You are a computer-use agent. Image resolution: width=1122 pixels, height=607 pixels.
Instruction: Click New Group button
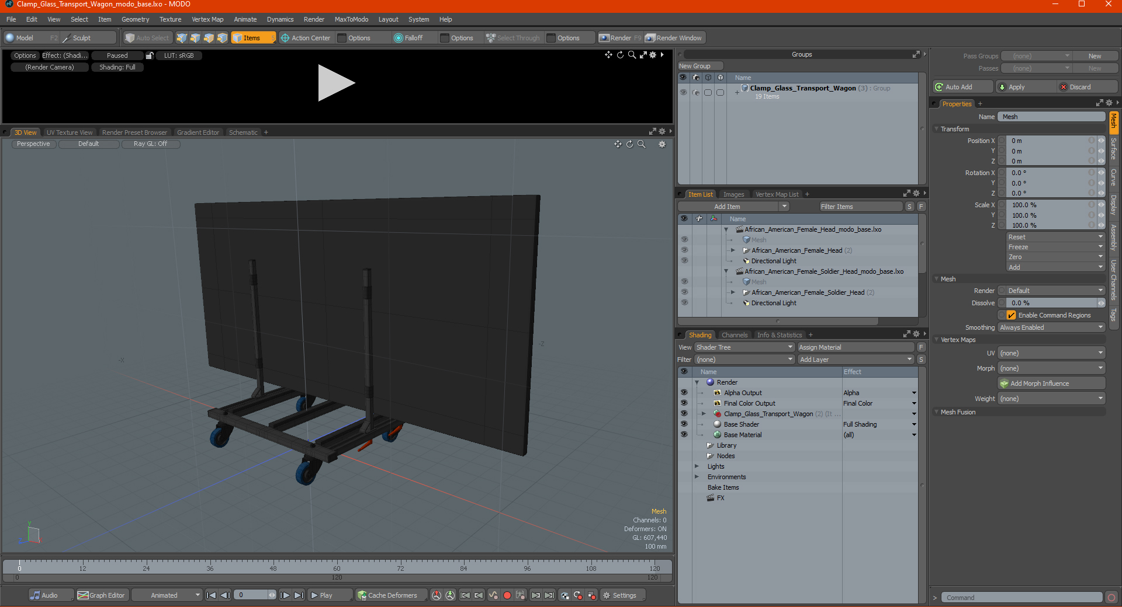pos(700,66)
